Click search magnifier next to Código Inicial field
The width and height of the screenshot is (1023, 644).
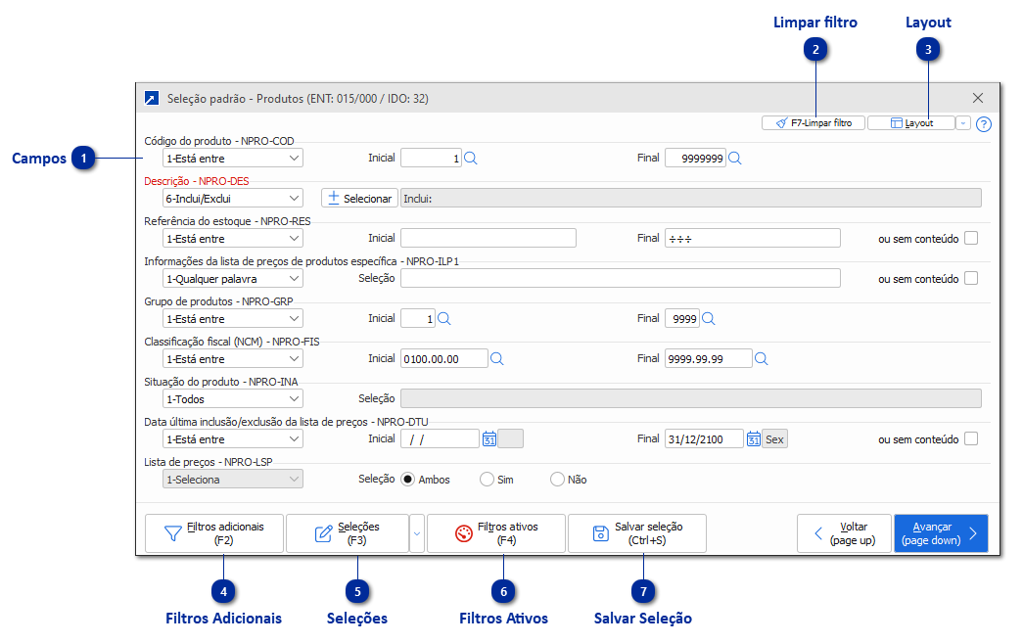471,159
